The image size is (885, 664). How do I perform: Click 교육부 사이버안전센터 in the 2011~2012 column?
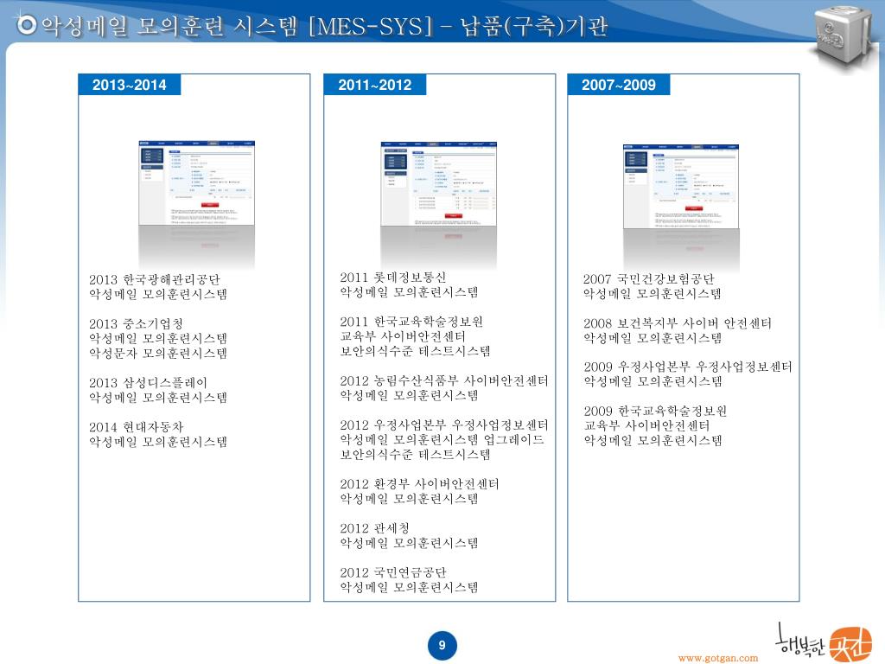click(x=403, y=336)
